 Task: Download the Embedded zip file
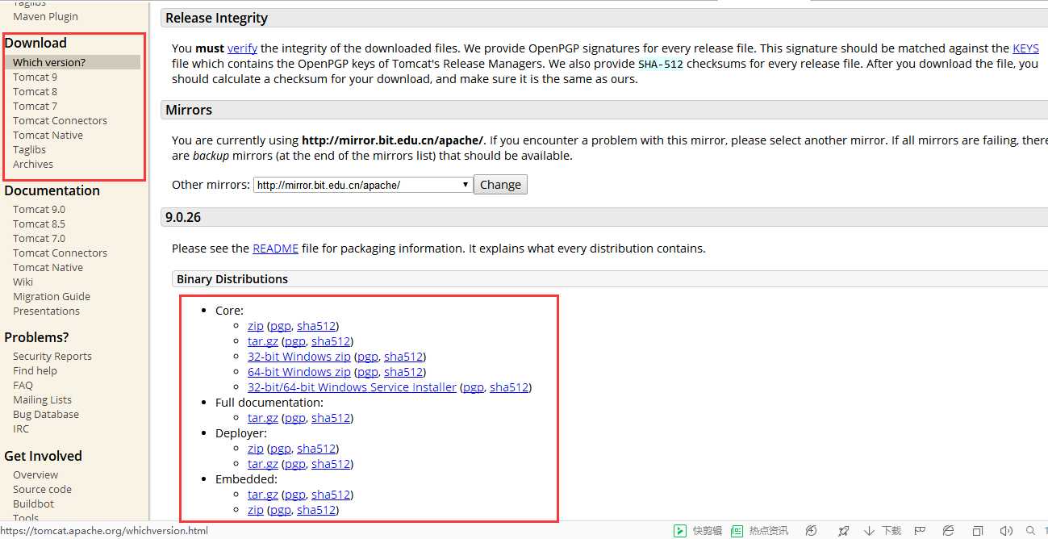256,510
